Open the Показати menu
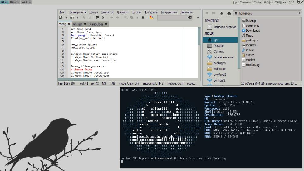 pos(107,12)
